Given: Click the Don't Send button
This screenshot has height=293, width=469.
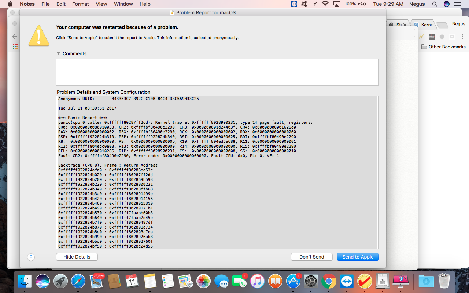Looking at the screenshot, I should click(311, 257).
